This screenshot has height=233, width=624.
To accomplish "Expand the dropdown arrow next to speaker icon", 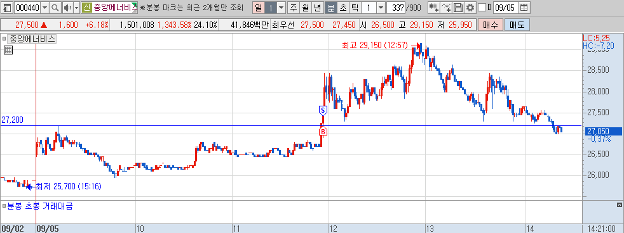I will point(77,8).
